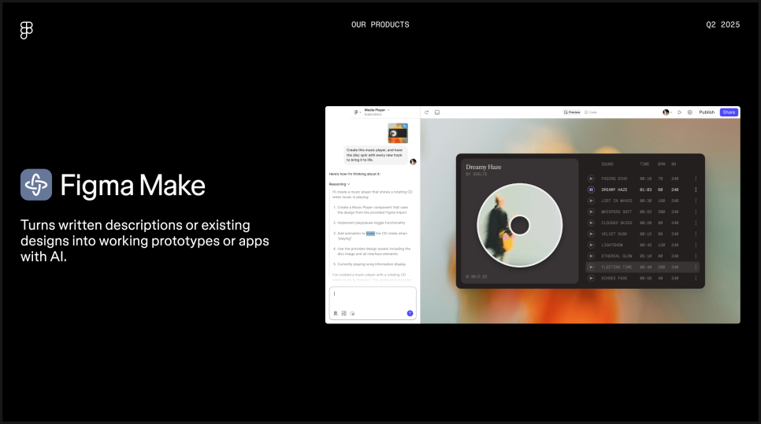The height and width of the screenshot is (424, 761).
Task: Click the highlighted word 'make' in reasoning step 3
Action: click(x=370, y=234)
